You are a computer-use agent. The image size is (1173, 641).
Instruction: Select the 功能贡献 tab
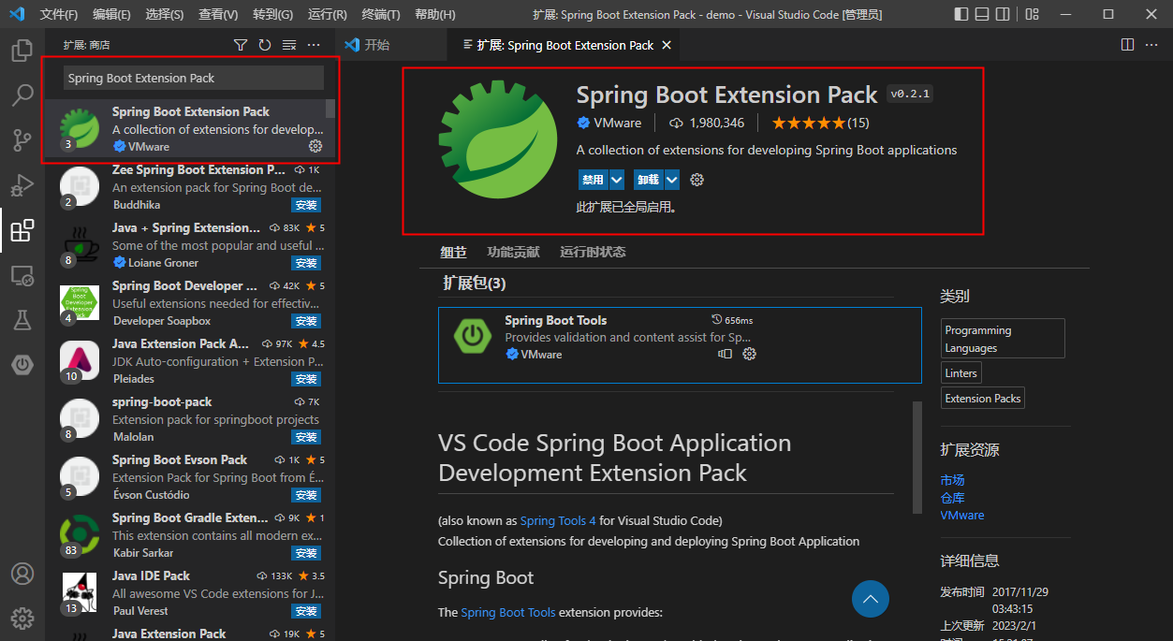pyautogui.click(x=513, y=252)
